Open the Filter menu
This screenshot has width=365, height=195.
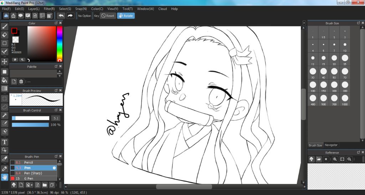tap(49, 9)
